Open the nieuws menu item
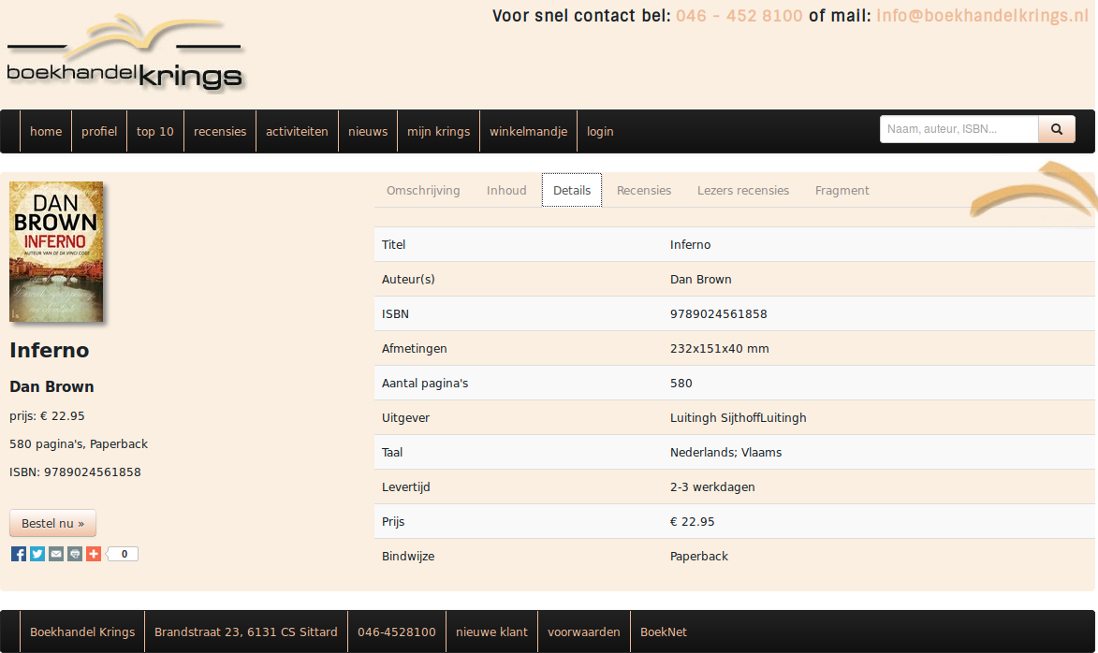Viewport: 1098px width, 653px height. [x=368, y=132]
